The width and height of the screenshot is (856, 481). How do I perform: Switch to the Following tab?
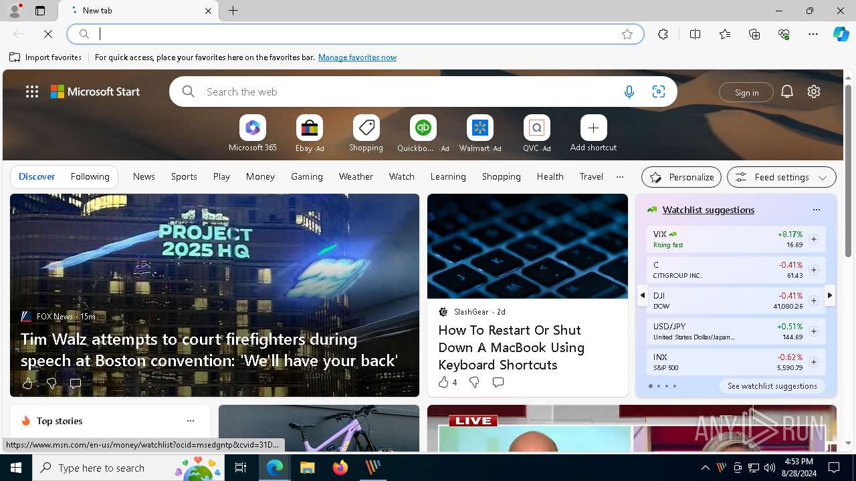[90, 176]
